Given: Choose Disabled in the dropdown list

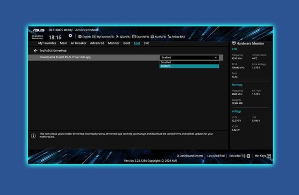Looking at the screenshot, I should [189, 62].
